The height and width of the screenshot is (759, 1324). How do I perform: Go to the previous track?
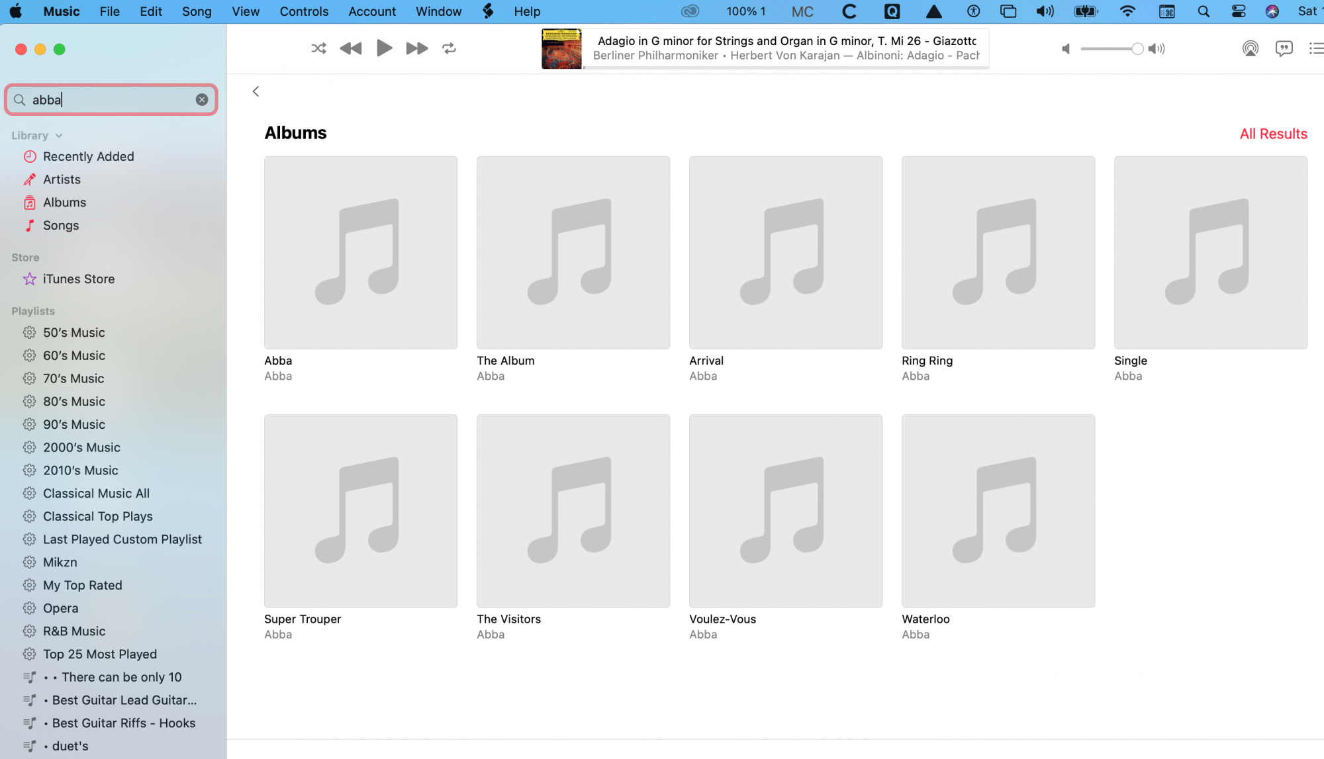351,48
